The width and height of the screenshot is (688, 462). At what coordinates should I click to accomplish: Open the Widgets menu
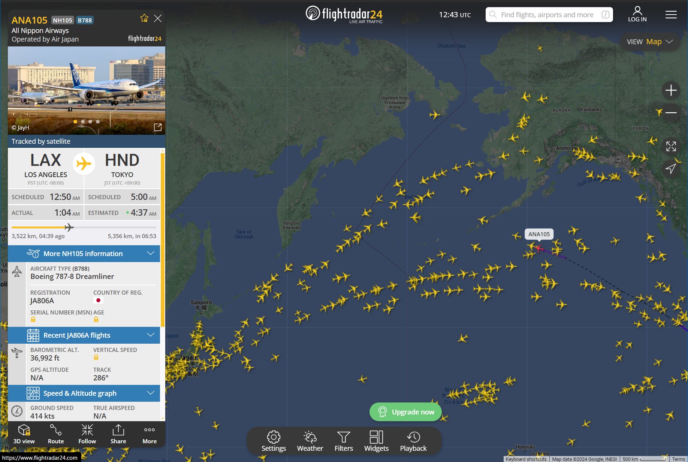(x=376, y=441)
